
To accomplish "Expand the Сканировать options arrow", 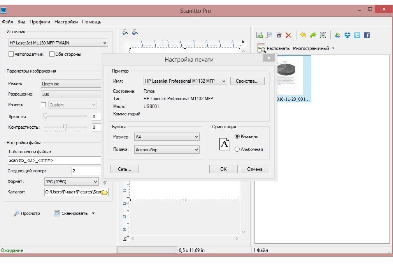I will point(93,213).
